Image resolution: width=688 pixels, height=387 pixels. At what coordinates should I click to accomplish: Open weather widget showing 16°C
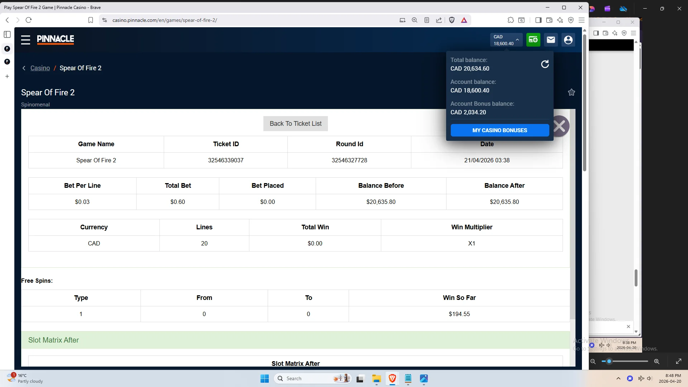[x=25, y=378]
